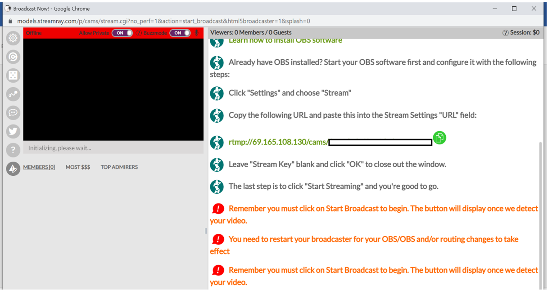Switch to the MEMBERS [0] tab
The height and width of the screenshot is (290, 548).
click(39, 167)
